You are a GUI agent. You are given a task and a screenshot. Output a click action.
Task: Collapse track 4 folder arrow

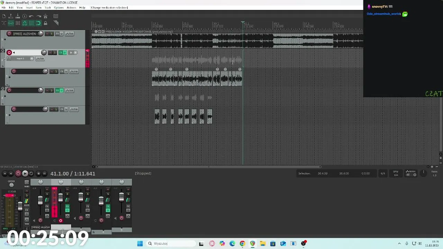tap(3, 89)
